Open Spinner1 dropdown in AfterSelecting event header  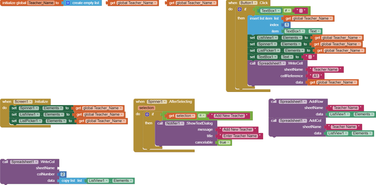pyautogui.click(x=157, y=102)
